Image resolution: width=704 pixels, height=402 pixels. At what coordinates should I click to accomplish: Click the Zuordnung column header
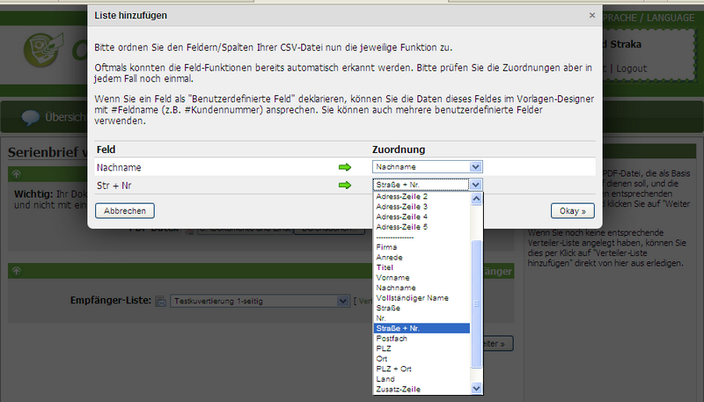[x=399, y=150]
